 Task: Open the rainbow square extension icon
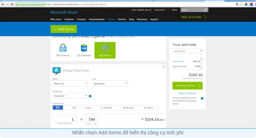(x=251, y=4)
